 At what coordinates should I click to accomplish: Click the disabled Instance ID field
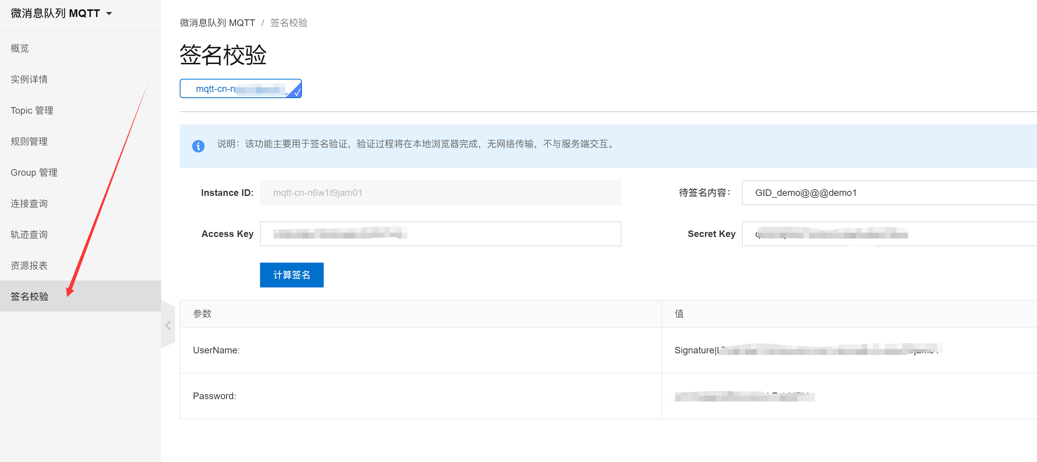coord(440,193)
